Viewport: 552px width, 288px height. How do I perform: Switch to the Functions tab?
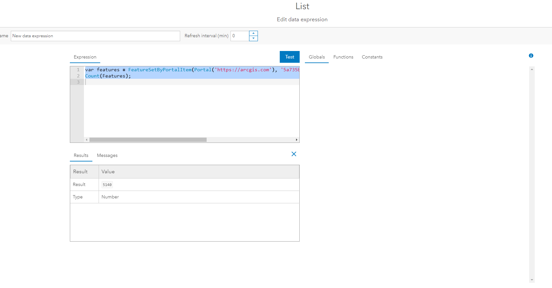pos(343,57)
